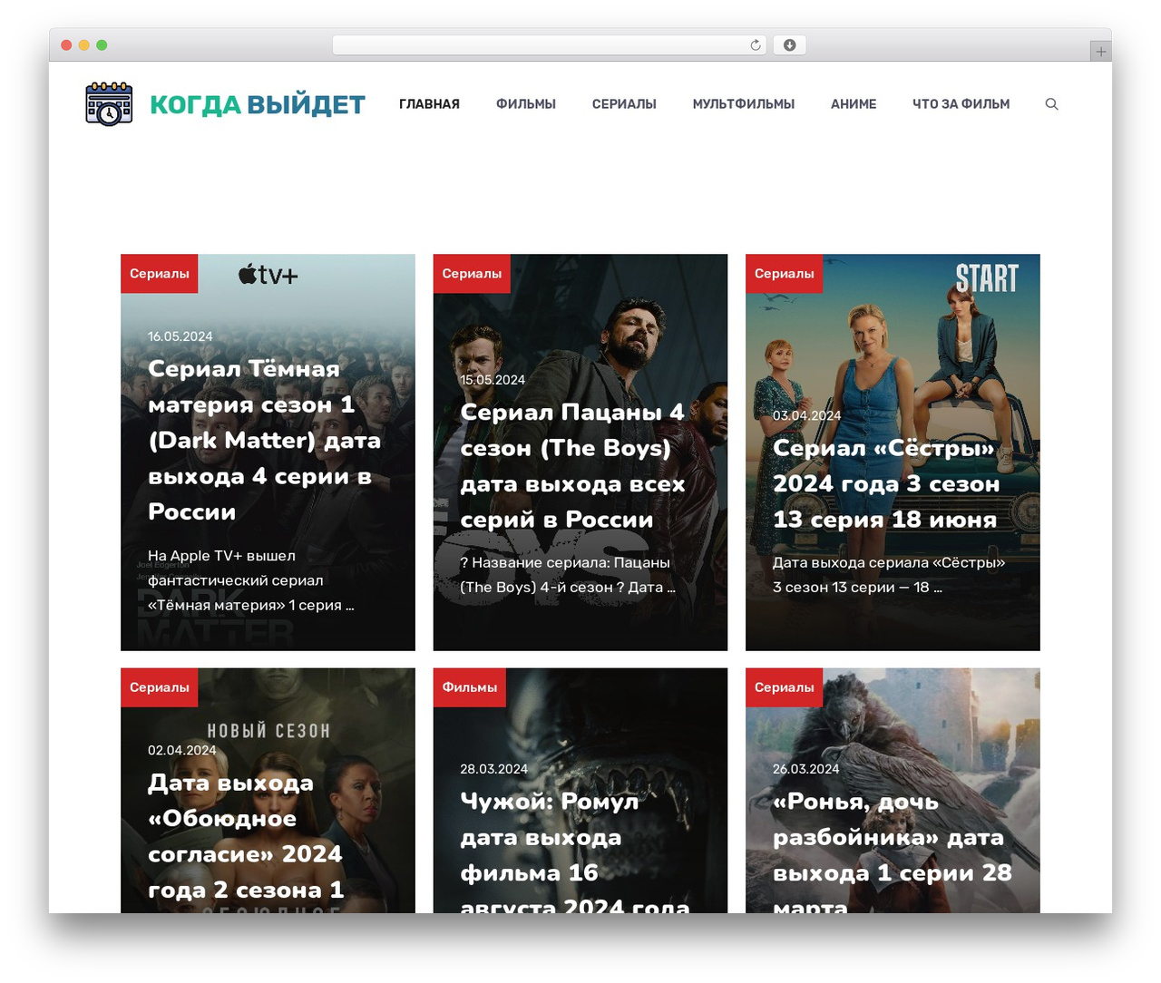
Task: Open the Пацаны 4 сезон article
Action: 572,465
